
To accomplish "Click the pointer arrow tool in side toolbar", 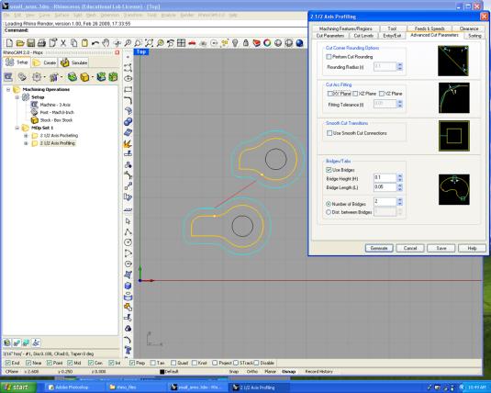I will tap(128, 221).
